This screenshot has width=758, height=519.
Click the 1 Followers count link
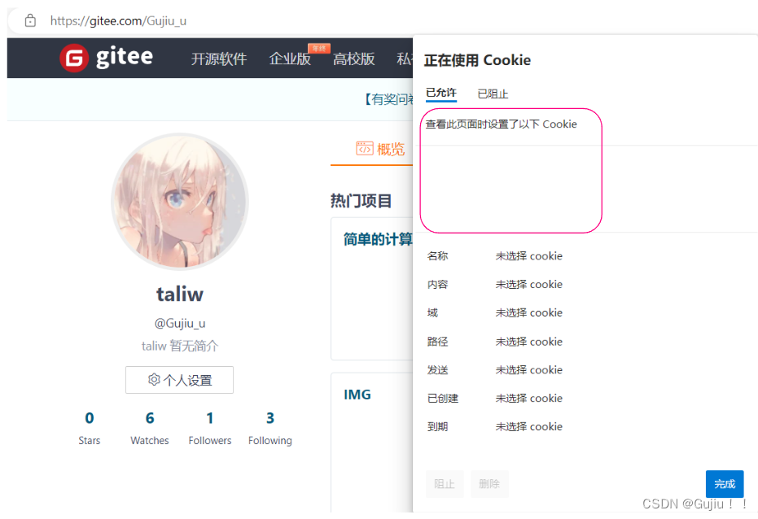click(210, 428)
